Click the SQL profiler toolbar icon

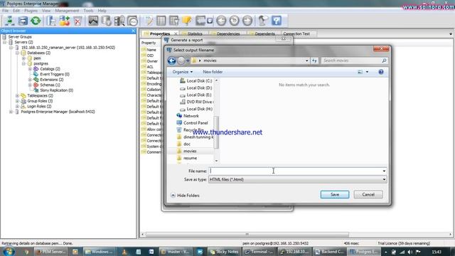tap(133, 21)
